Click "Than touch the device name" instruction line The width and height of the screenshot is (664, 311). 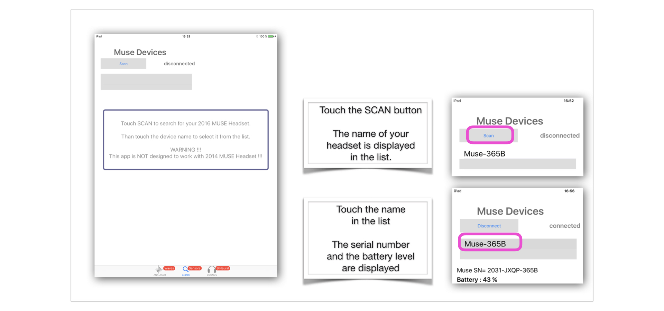tap(186, 136)
